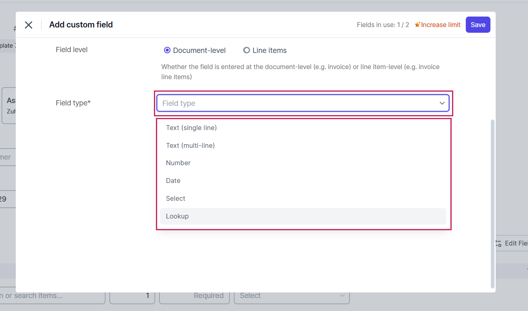The image size is (528, 311).
Task: Click the Required input field
Action: click(194, 296)
